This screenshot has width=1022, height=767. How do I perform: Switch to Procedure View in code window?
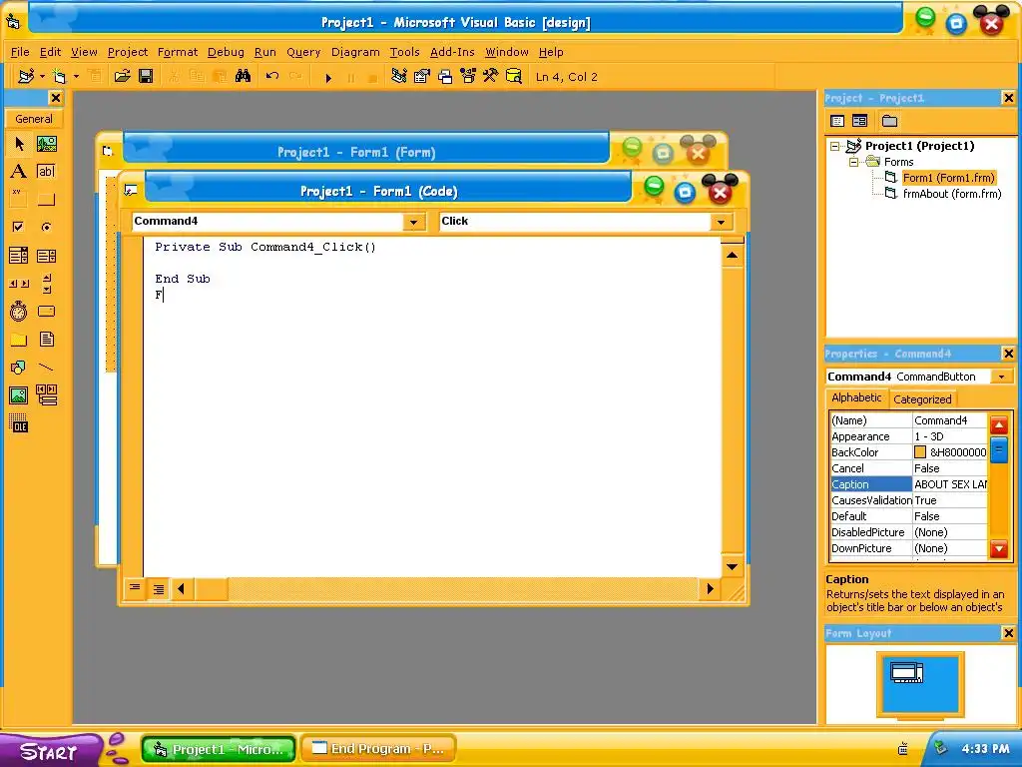pyautogui.click(x=135, y=588)
